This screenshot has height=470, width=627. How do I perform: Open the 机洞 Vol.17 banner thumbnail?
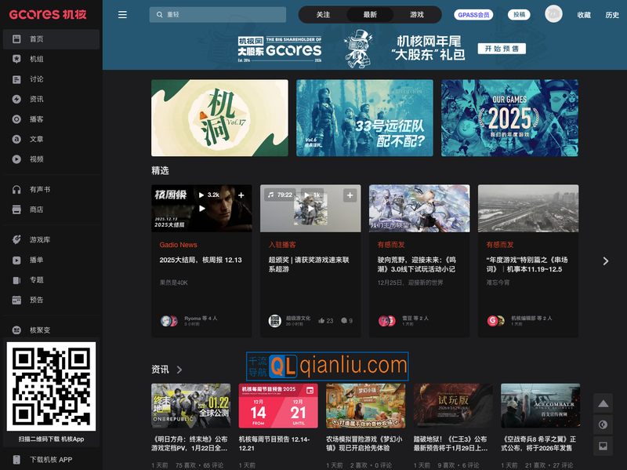point(219,118)
